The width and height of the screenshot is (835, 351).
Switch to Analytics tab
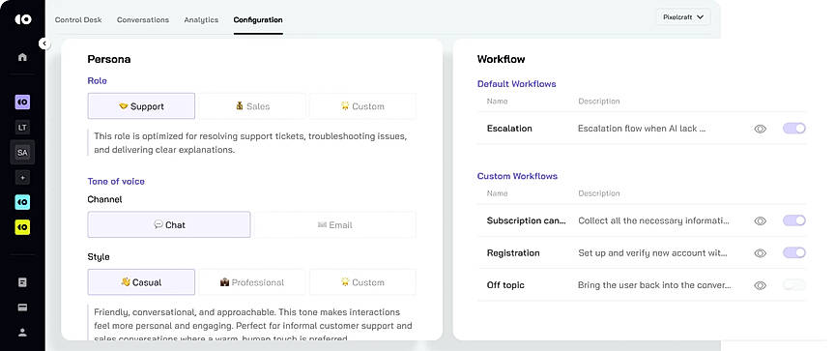pos(201,19)
